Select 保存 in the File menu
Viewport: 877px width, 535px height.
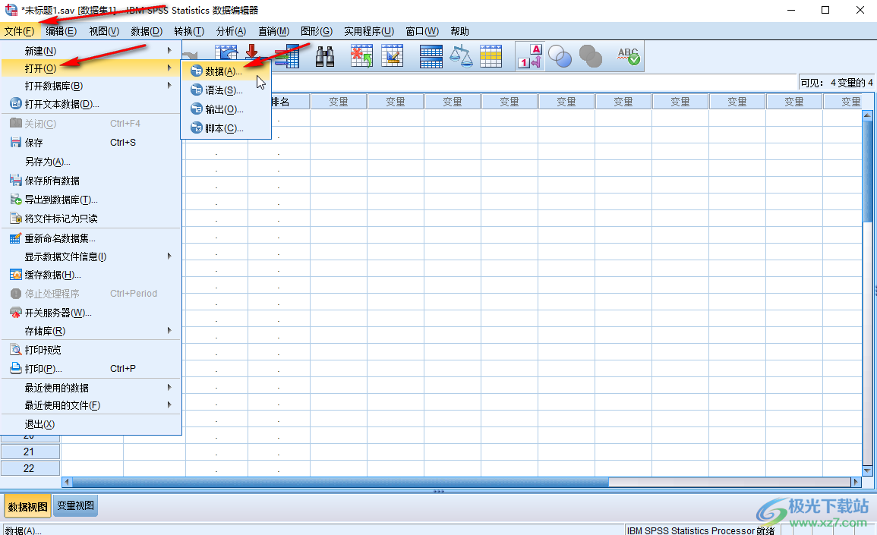coord(91,143)
